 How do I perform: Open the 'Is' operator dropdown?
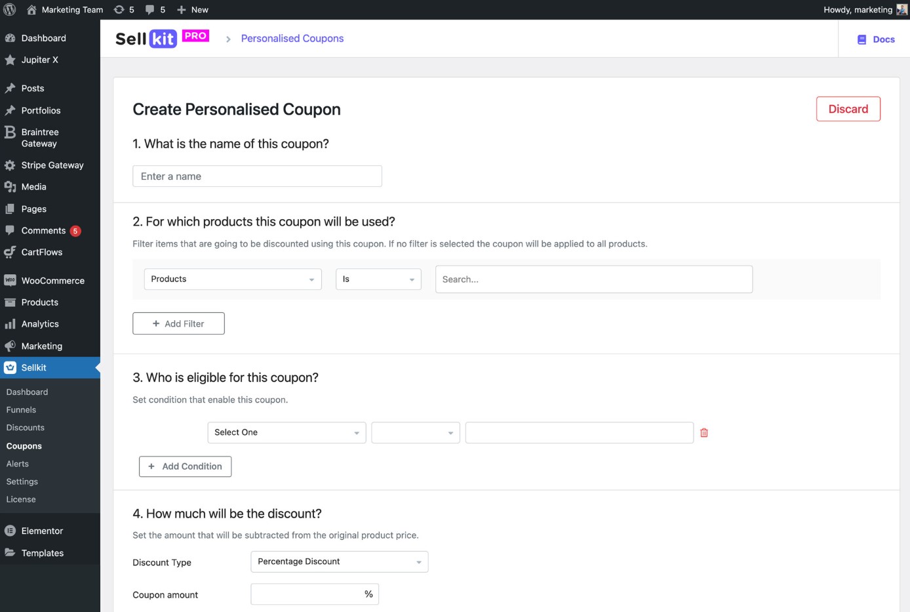click(378, 279)
